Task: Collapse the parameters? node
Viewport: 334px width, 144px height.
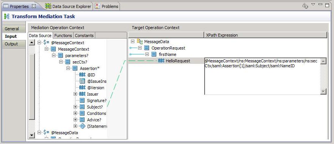Action: 54,55
